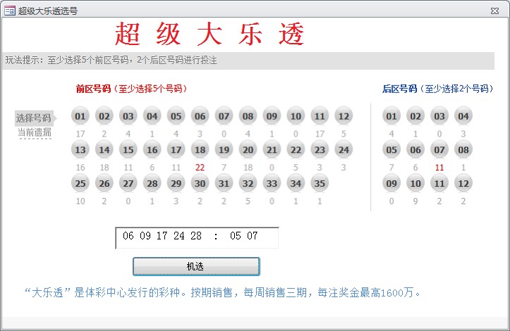The image size is (510, 331).
Task: Select front zone ball 01
Action: (80, 115)
